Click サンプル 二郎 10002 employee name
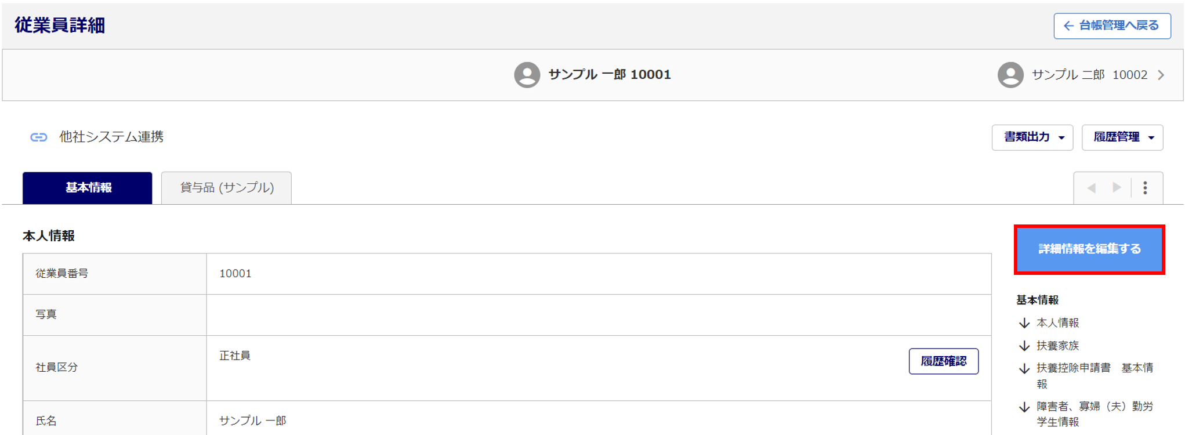 point(1089,75)
